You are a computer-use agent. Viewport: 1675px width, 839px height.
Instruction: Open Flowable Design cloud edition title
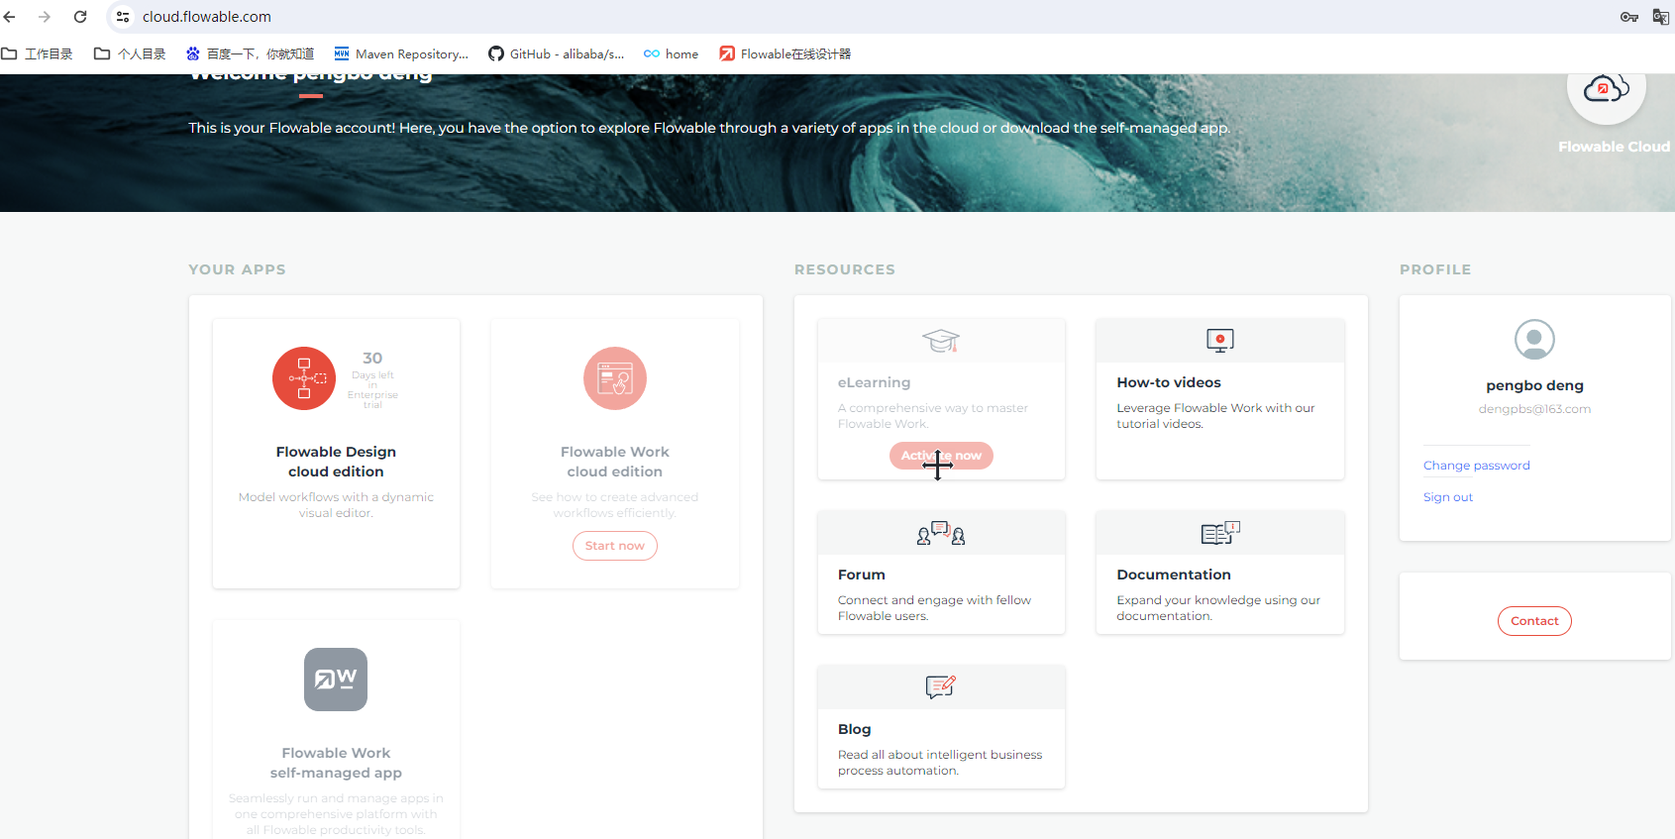(x=336, y=462)
